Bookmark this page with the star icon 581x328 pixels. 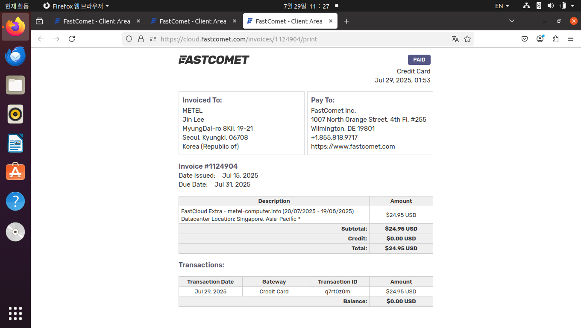(467, 39)
